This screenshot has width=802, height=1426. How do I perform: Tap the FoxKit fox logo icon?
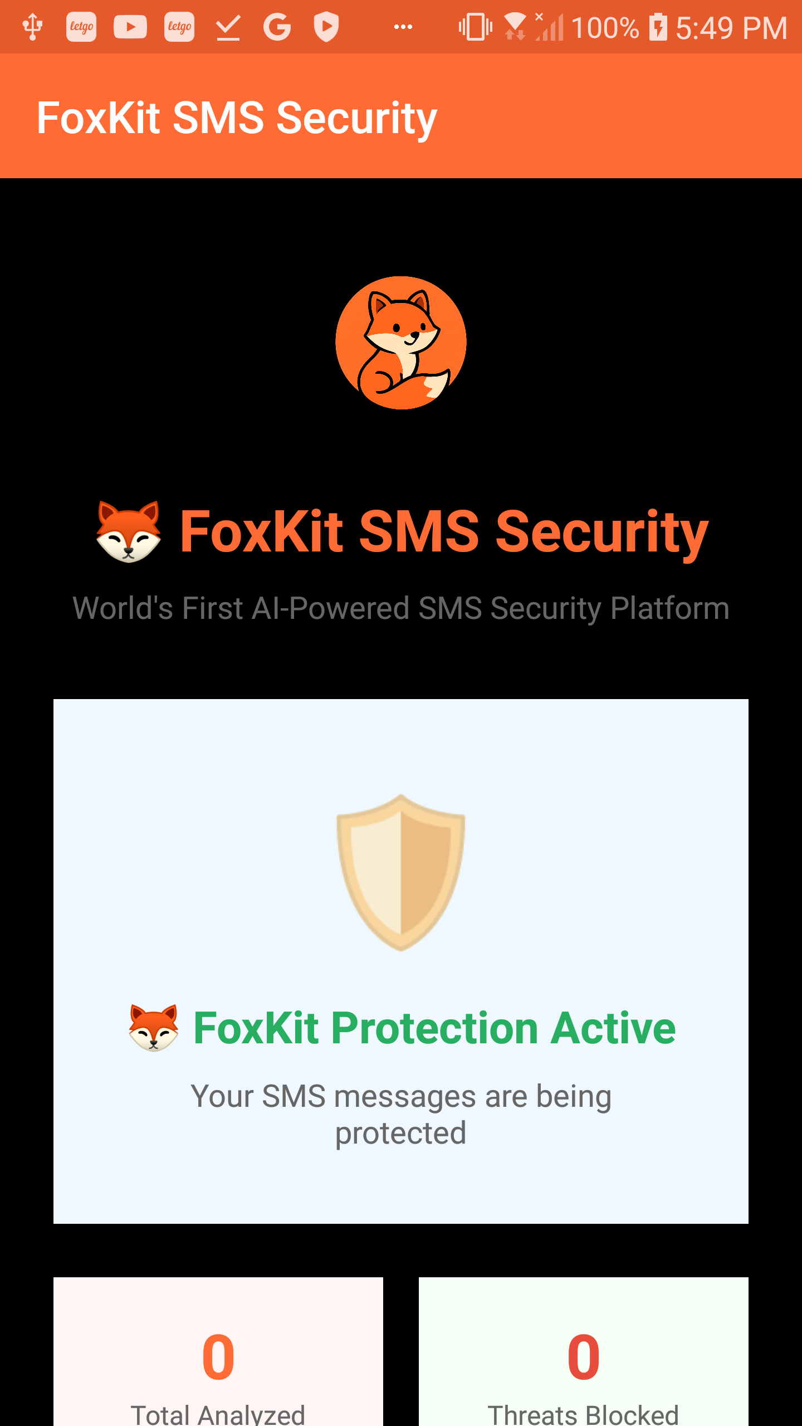coord(400,342)
